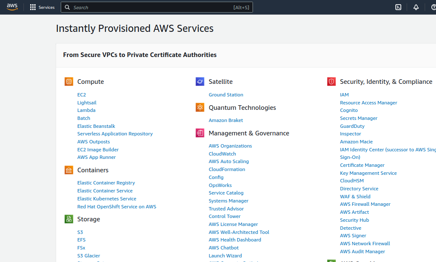Go to Resource Access Manager

point(369,103)
